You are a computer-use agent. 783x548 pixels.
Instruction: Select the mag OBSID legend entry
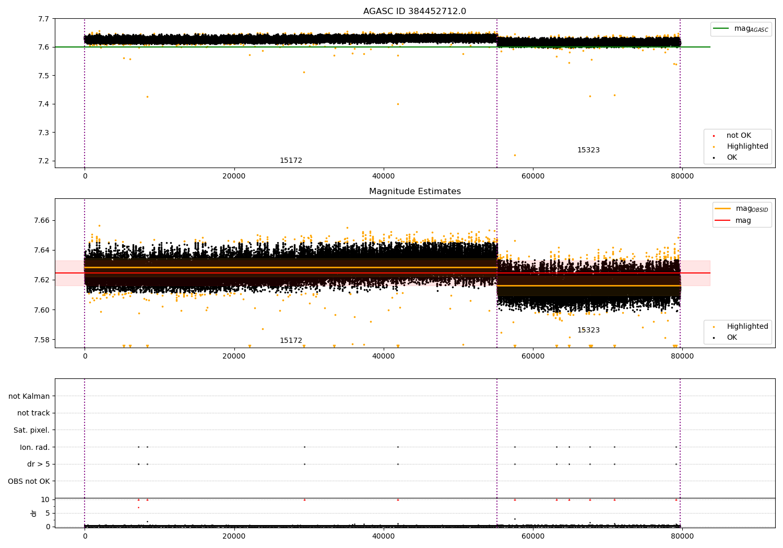click(742, 209)
